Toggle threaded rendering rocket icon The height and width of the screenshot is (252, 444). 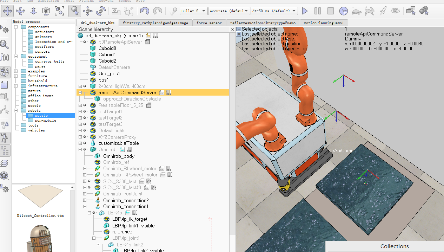click(383, 11)
